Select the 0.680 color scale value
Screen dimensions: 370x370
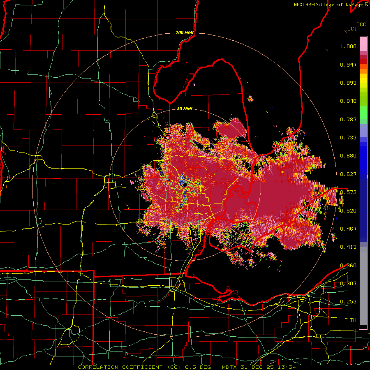348,156
